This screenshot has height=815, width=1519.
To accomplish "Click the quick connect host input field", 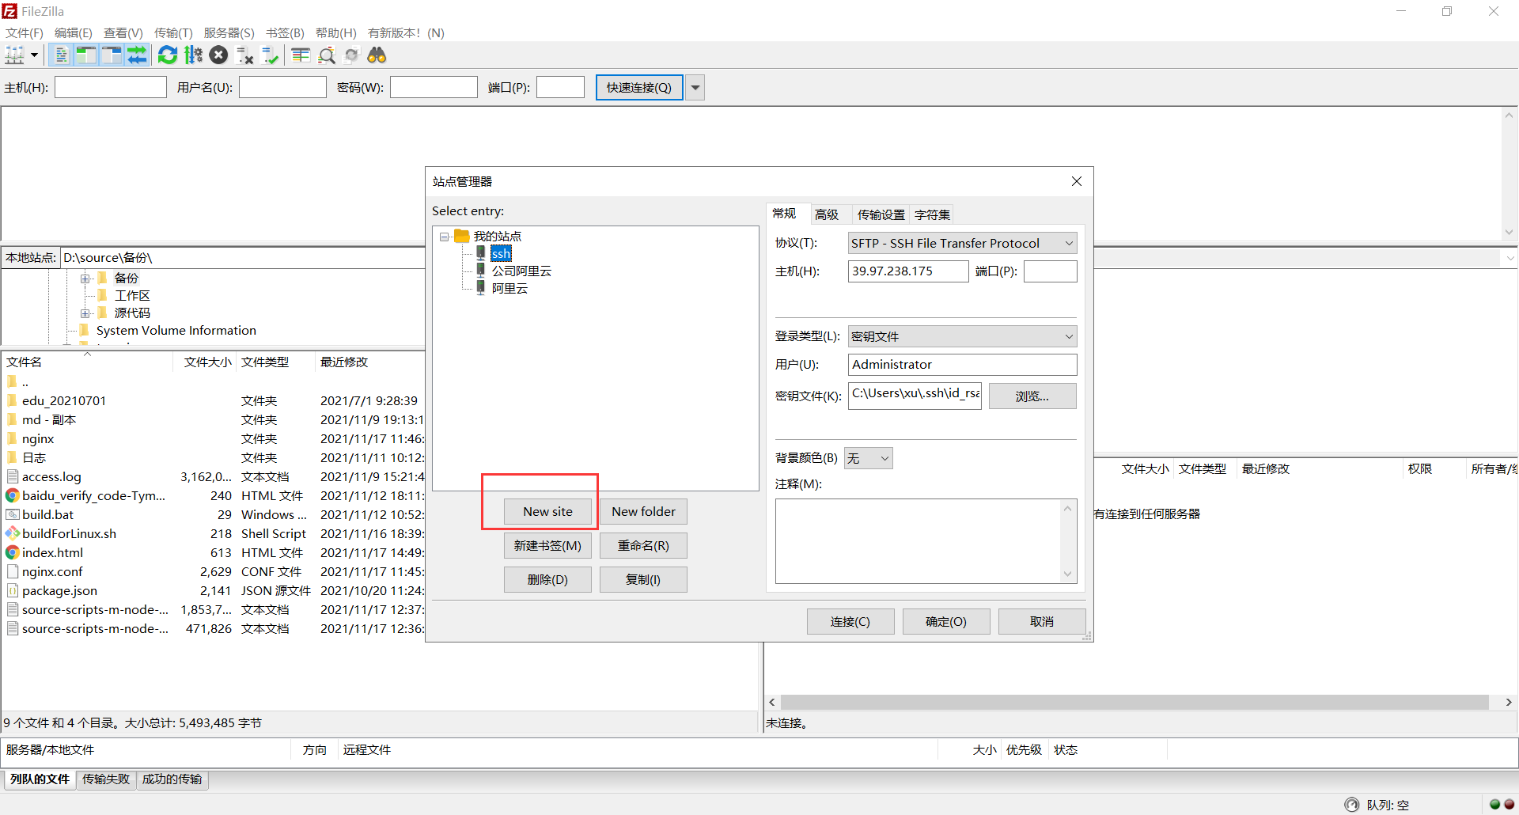I will [x=111, y=87].
